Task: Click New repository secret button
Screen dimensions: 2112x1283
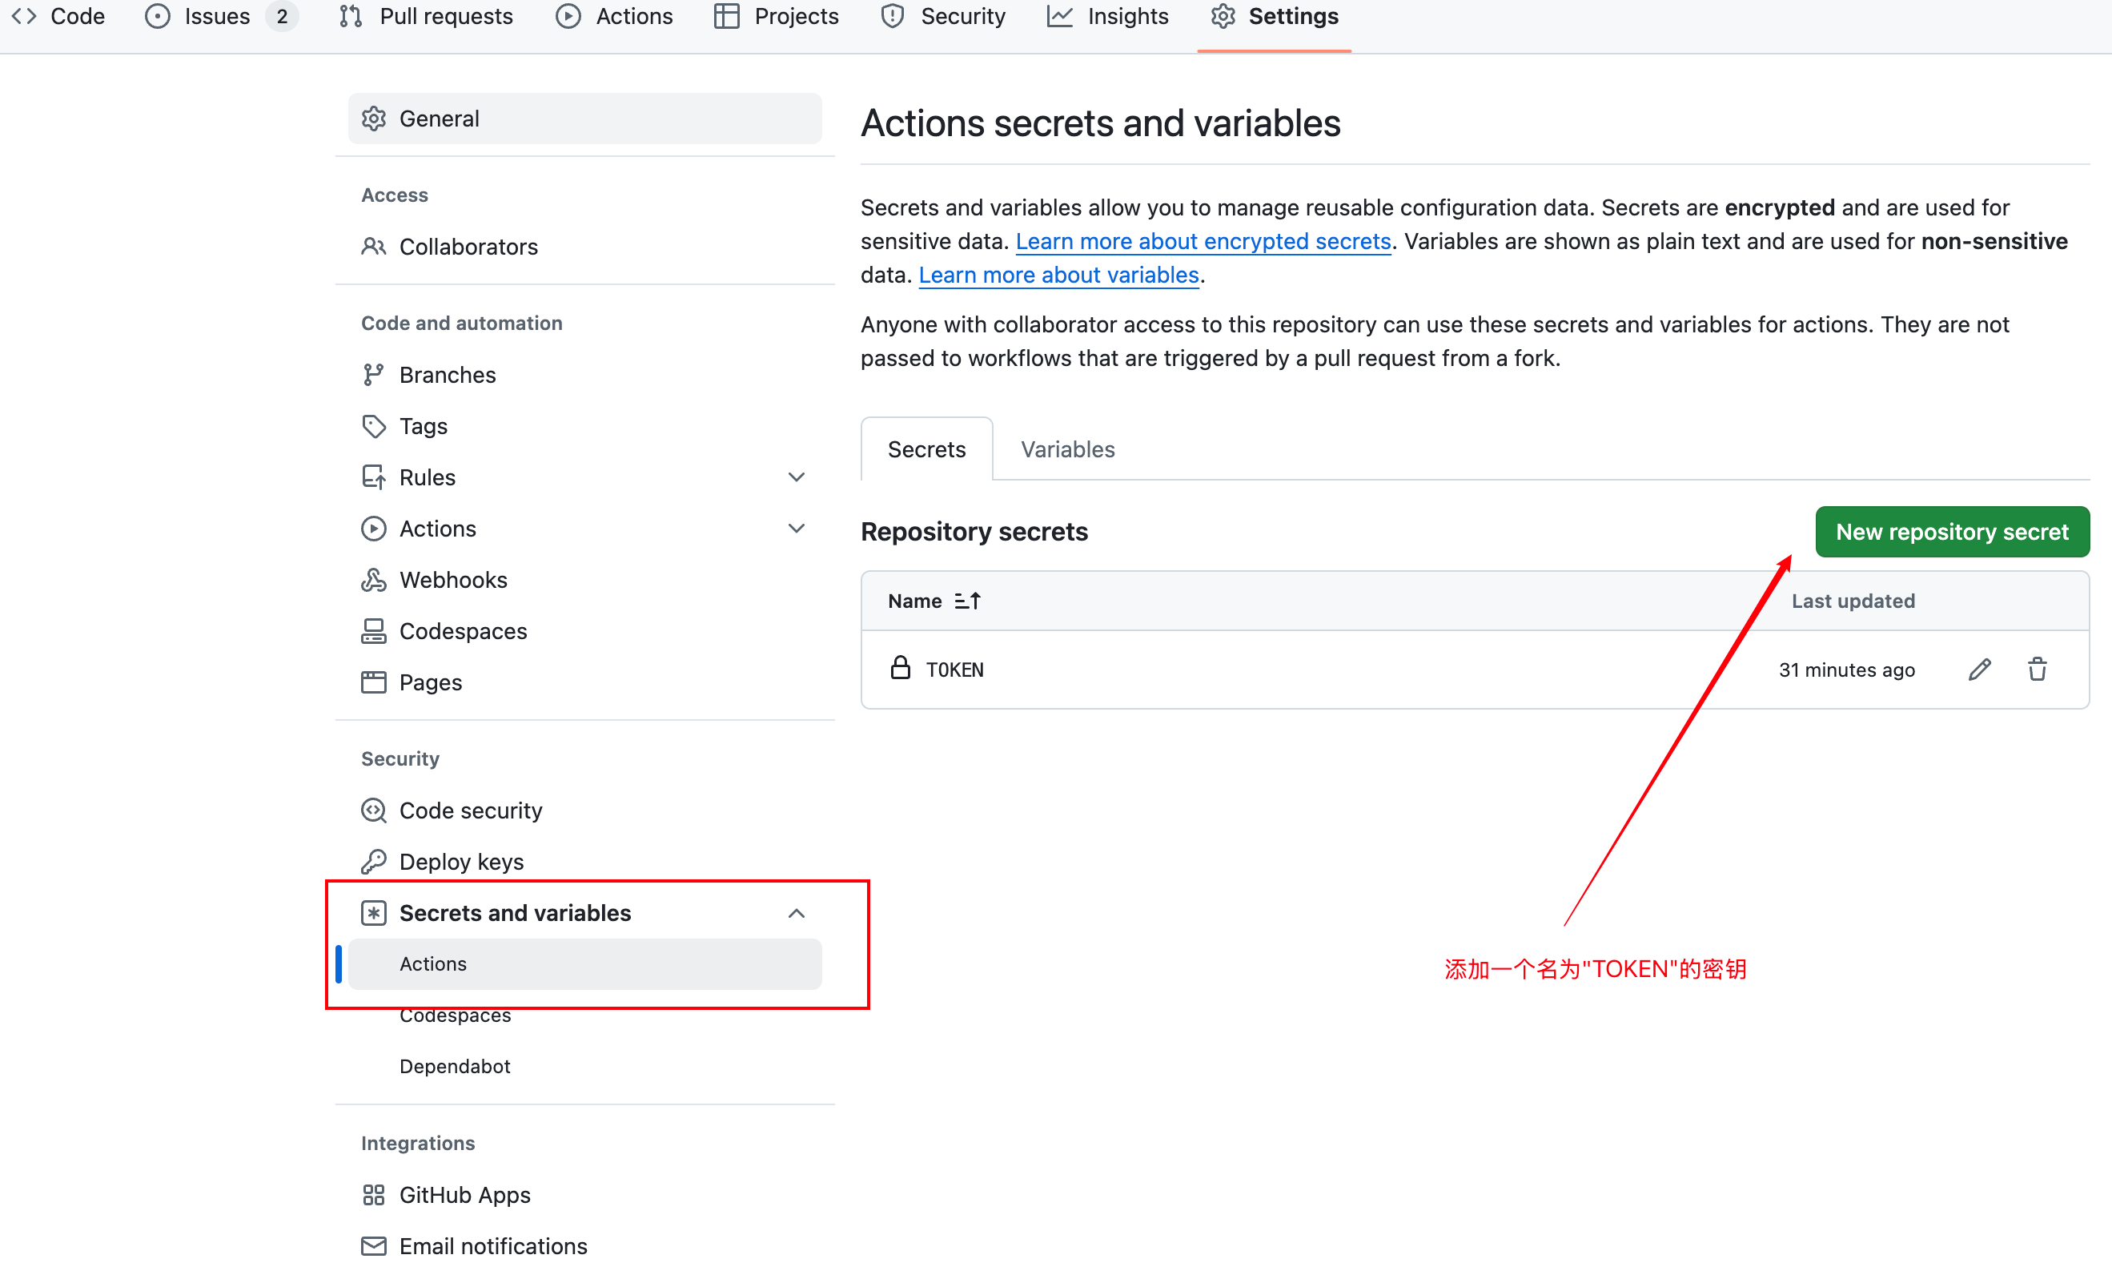Action: (1952, 532)
